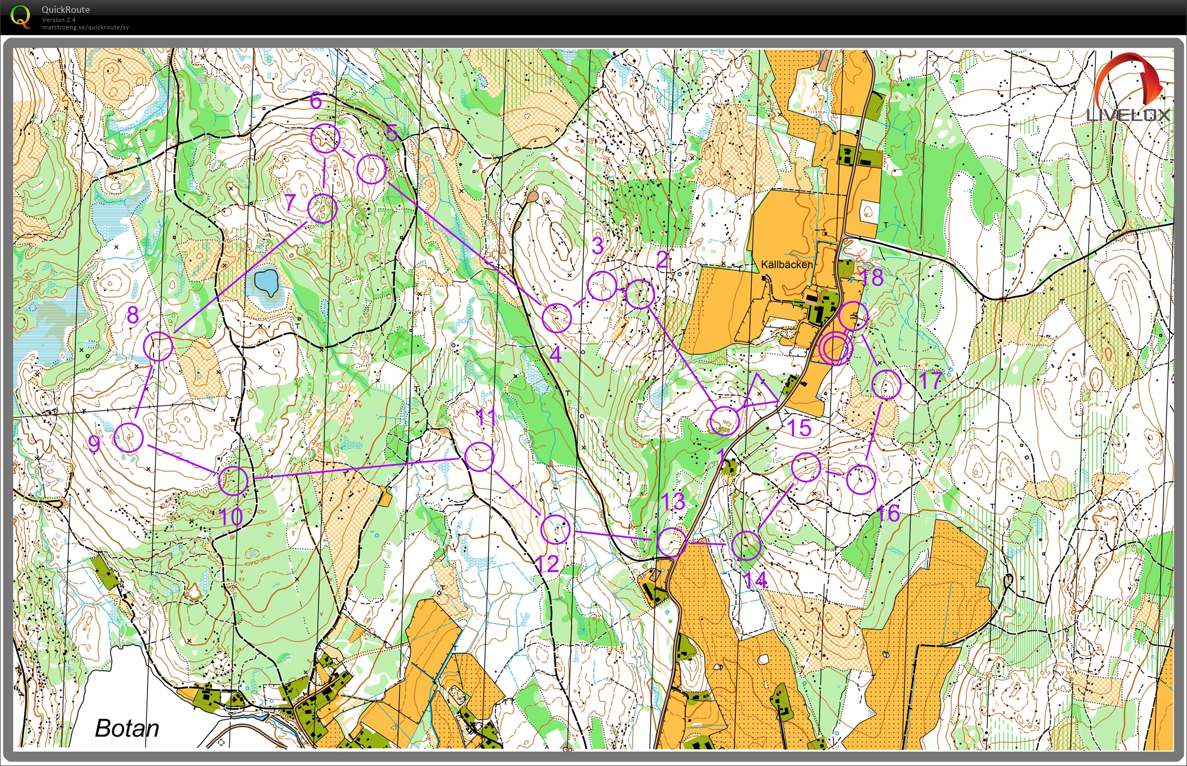The width and height of the screenshot is (1187, 766).
Task: Click control circle 13
Action: coord(672,542)
